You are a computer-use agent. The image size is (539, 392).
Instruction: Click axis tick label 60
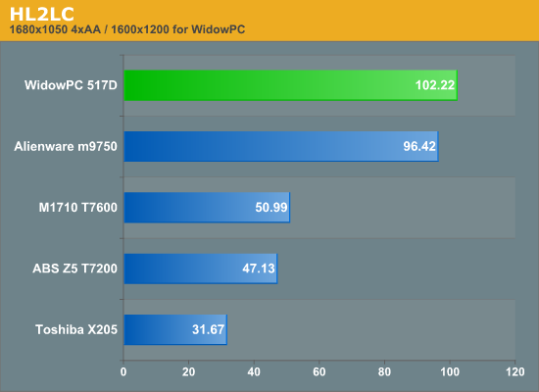coord(319,371)
